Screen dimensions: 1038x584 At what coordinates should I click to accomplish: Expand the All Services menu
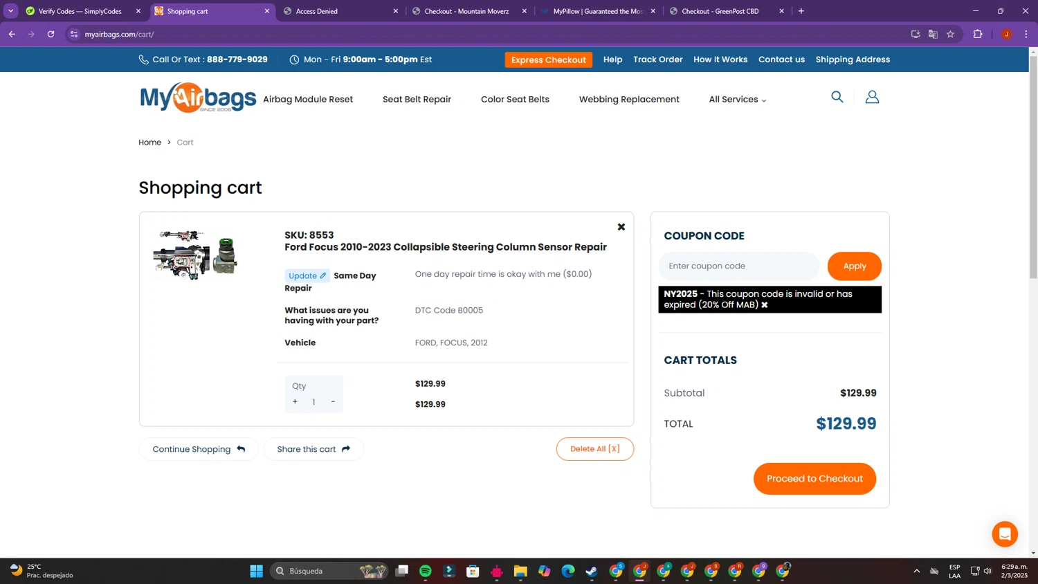click(x=737, y=100)
